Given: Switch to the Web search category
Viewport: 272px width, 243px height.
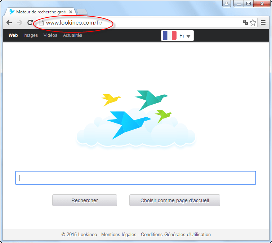Looking at the screenshot, I should coord(13,35).
